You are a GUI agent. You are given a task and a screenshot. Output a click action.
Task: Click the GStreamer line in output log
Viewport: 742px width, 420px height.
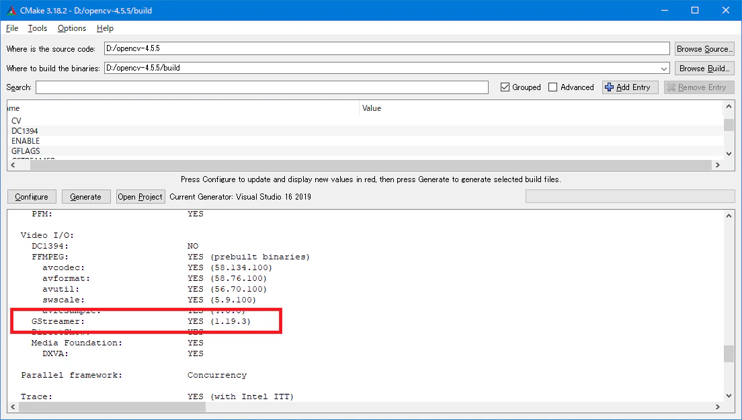coord(141,322)
